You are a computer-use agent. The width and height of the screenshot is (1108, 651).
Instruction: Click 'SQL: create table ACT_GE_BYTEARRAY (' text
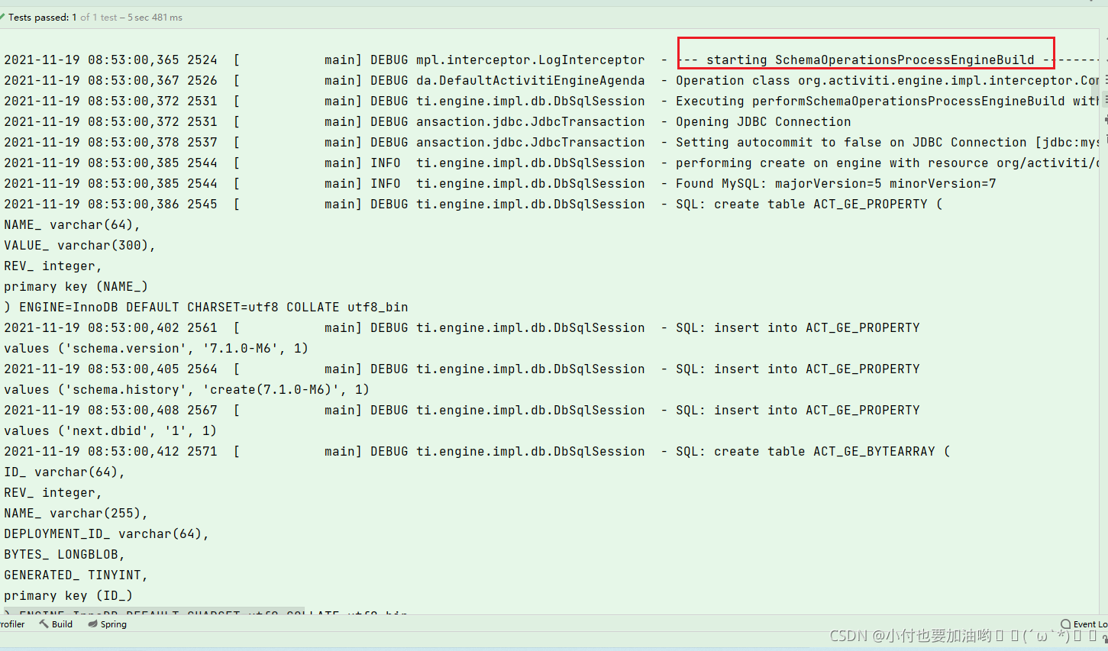tap(812, 451)
